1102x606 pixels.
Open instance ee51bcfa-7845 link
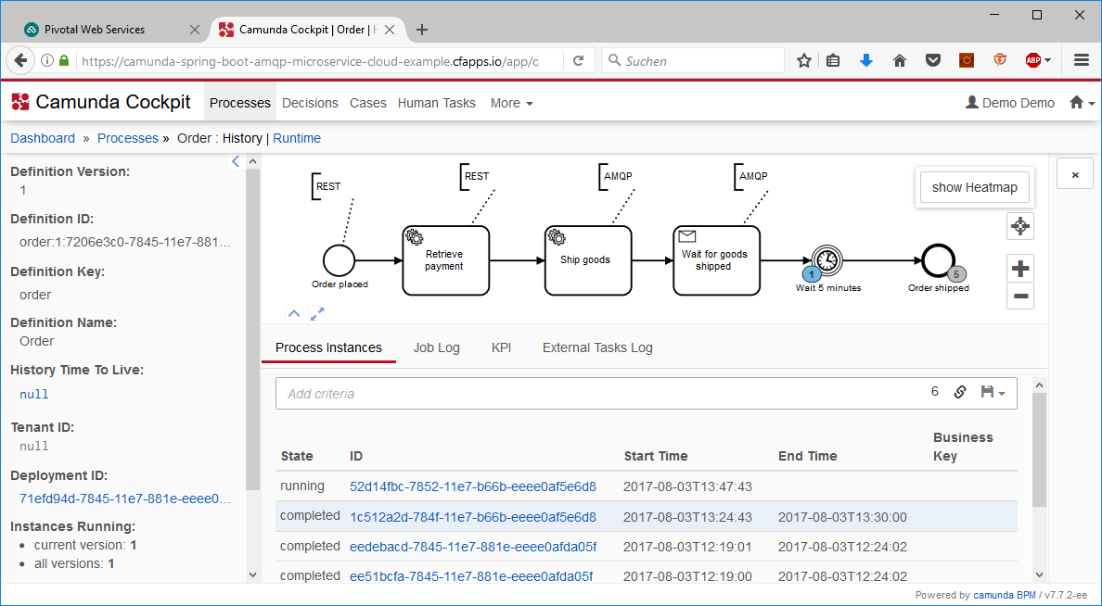471,576
